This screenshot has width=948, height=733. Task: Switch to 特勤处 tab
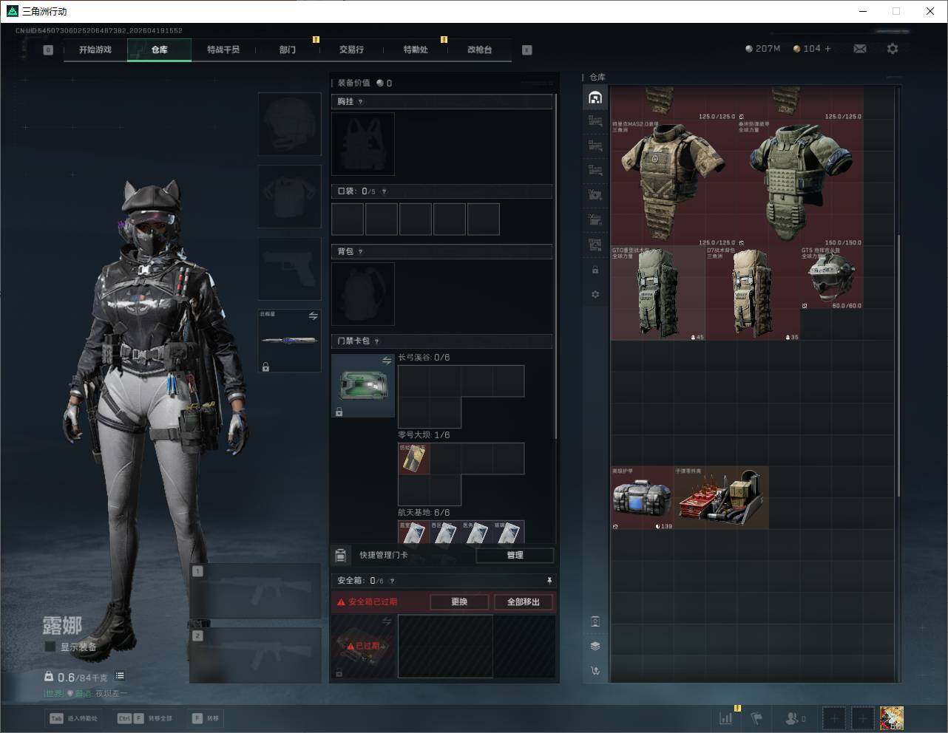pyautogui.click(x=416, y=50)
